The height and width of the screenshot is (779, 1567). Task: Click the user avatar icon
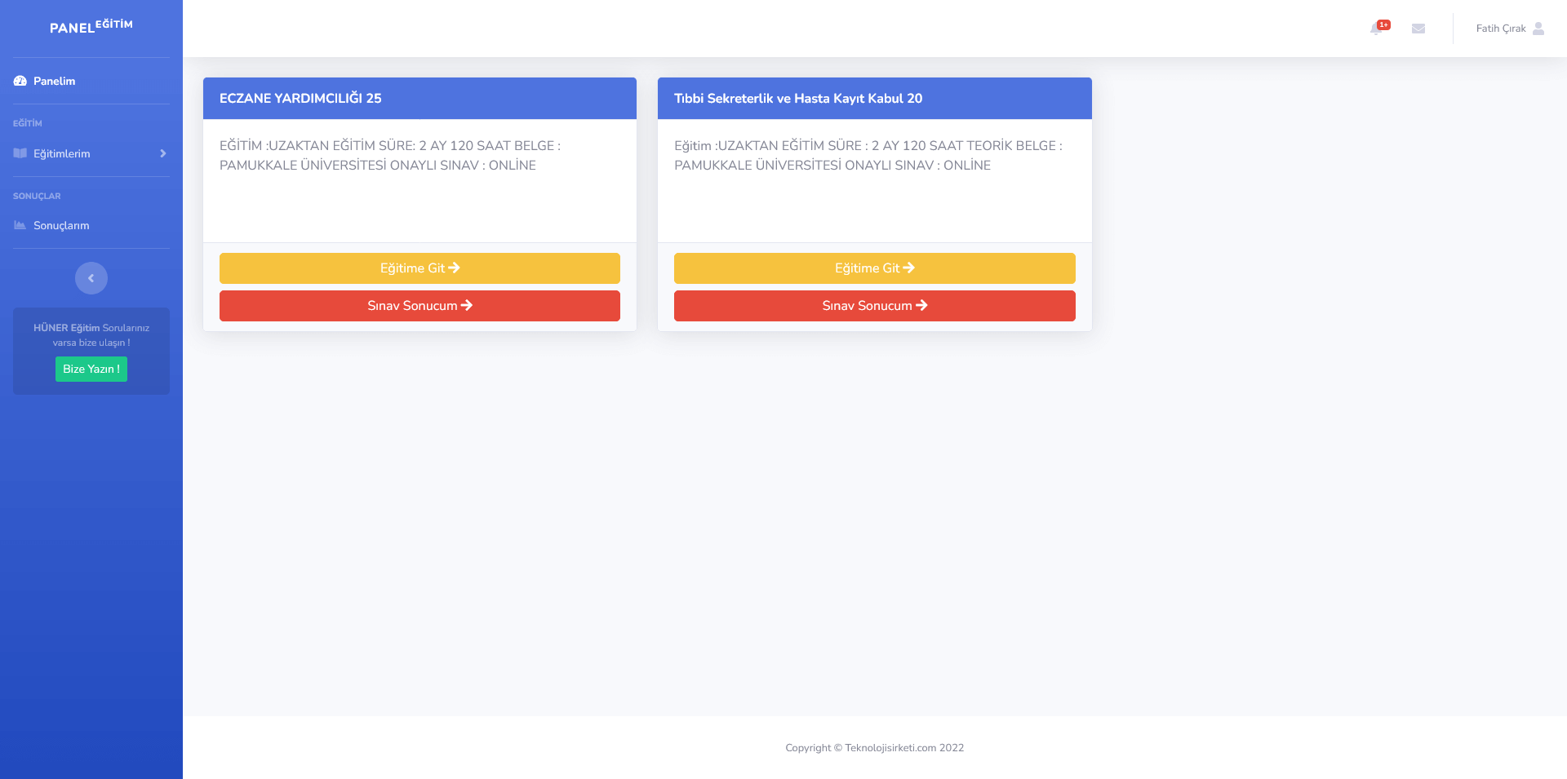1538,29
